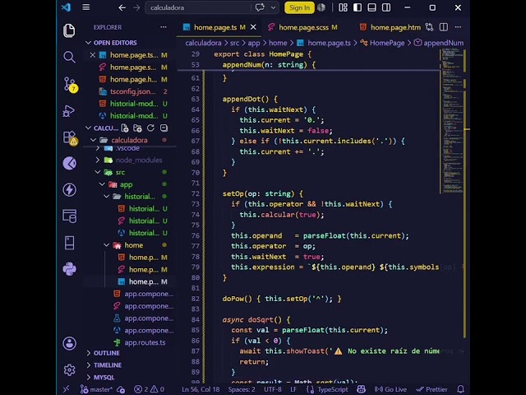Open the database panel icon in activity bar
Viewport: 526px width, 395px height.
point(69,216)
